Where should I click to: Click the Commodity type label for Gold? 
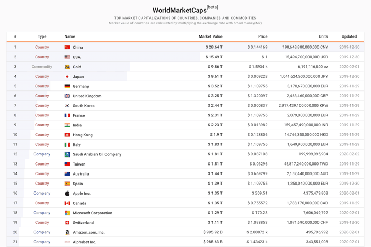tap(42, 67)
